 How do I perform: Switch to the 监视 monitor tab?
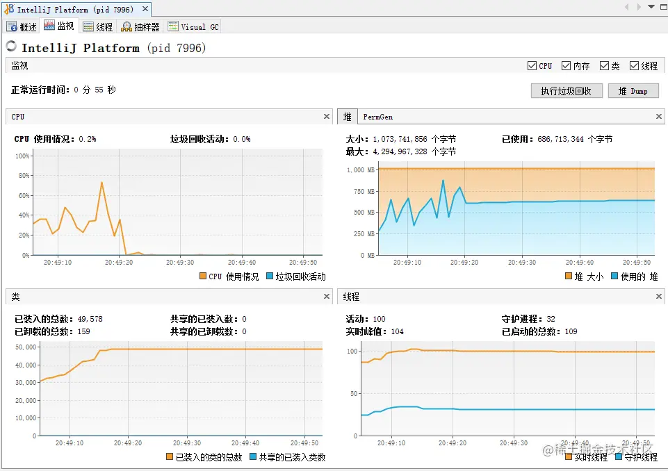click(59, 26)
